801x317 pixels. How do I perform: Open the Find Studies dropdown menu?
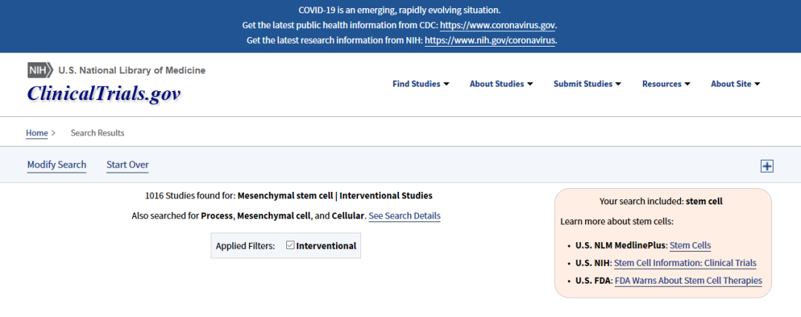point(421,84)
